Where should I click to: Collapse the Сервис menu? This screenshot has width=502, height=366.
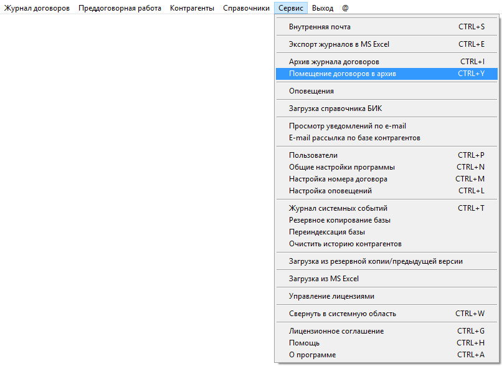291,8
